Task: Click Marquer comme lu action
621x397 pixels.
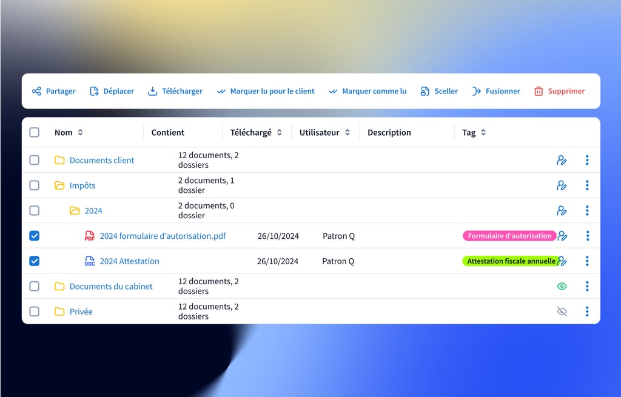Action: coord(374,92)
